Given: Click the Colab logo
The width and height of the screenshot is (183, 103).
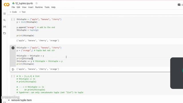Looking at the screenshot, I should (x=7, y=5).
